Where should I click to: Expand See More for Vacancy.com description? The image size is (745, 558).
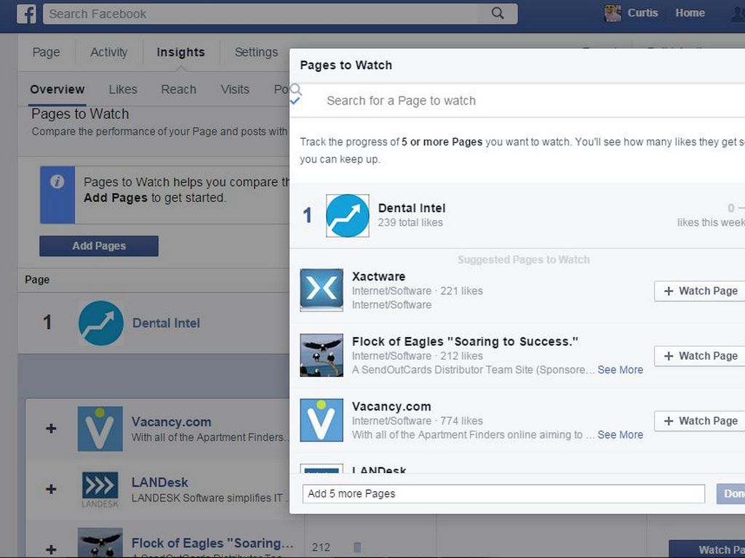click(x=620, y=434)
